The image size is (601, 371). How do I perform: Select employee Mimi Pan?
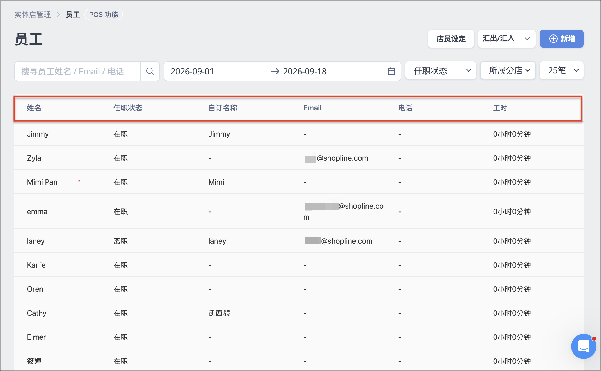click(42, 182)
